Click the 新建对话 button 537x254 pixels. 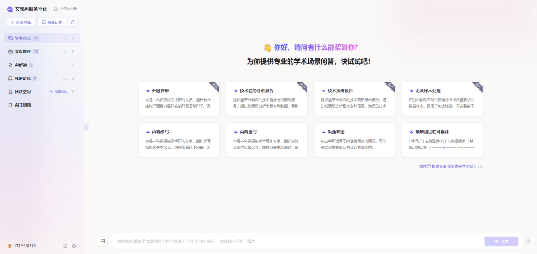coord(21,22)
